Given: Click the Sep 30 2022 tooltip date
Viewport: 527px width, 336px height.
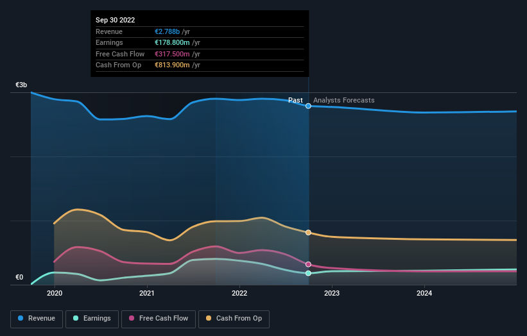Looking at the screenshot, I should tap(116, 20).
